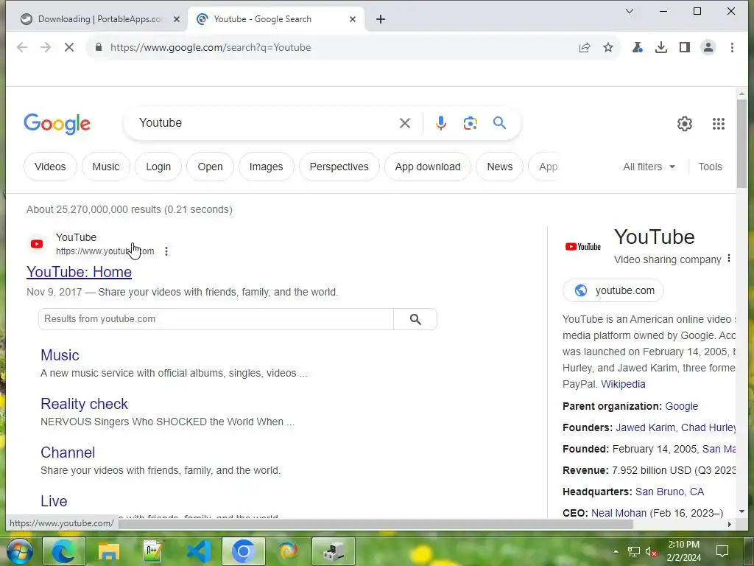Open the Wikipedia link
Viewport: 754px width, 566px height.
tap(623, 384)
